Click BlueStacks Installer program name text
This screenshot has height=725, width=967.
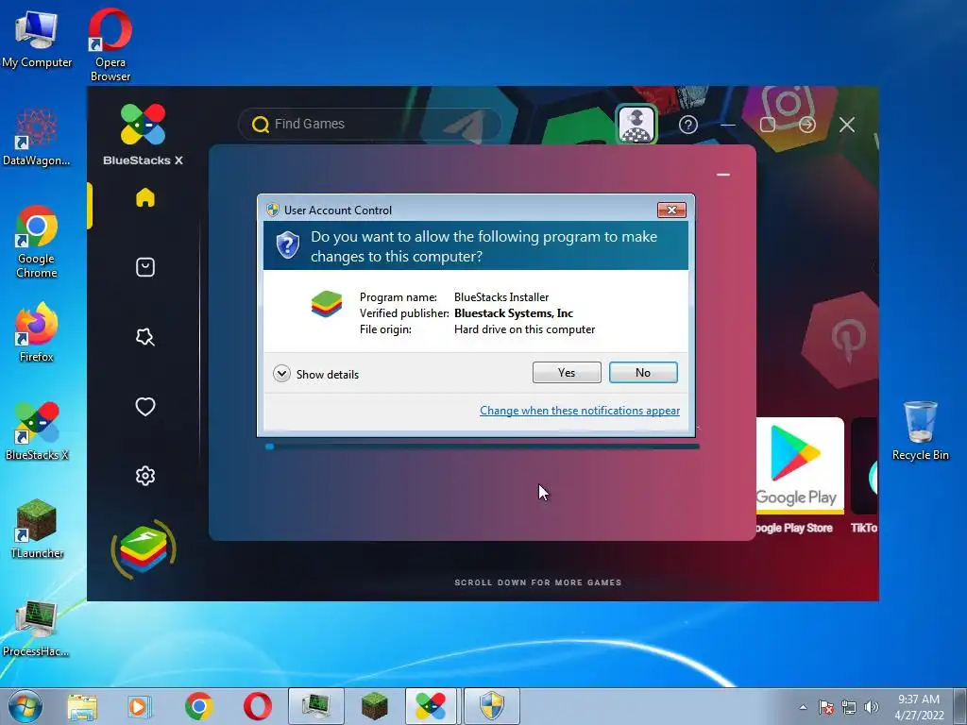click(x=501, y=297)
